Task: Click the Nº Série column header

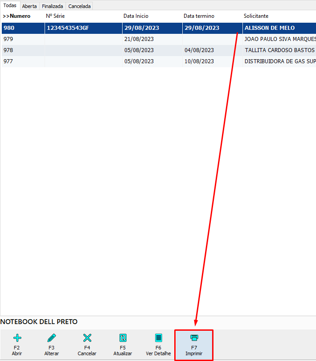Action: (x=56, y=16)
